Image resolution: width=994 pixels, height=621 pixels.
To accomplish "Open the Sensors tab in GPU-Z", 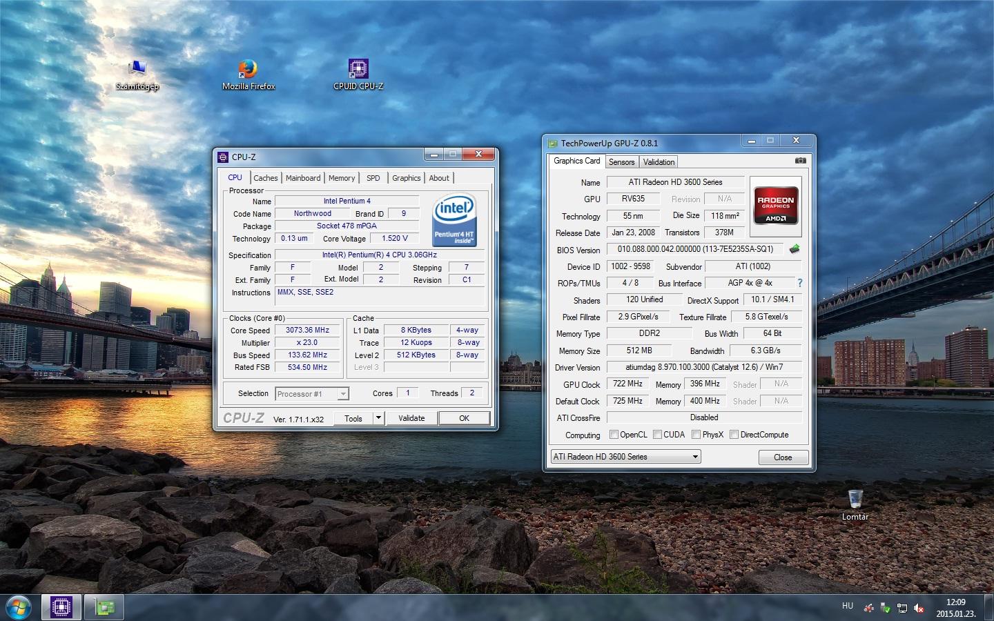I will (621, 162).
